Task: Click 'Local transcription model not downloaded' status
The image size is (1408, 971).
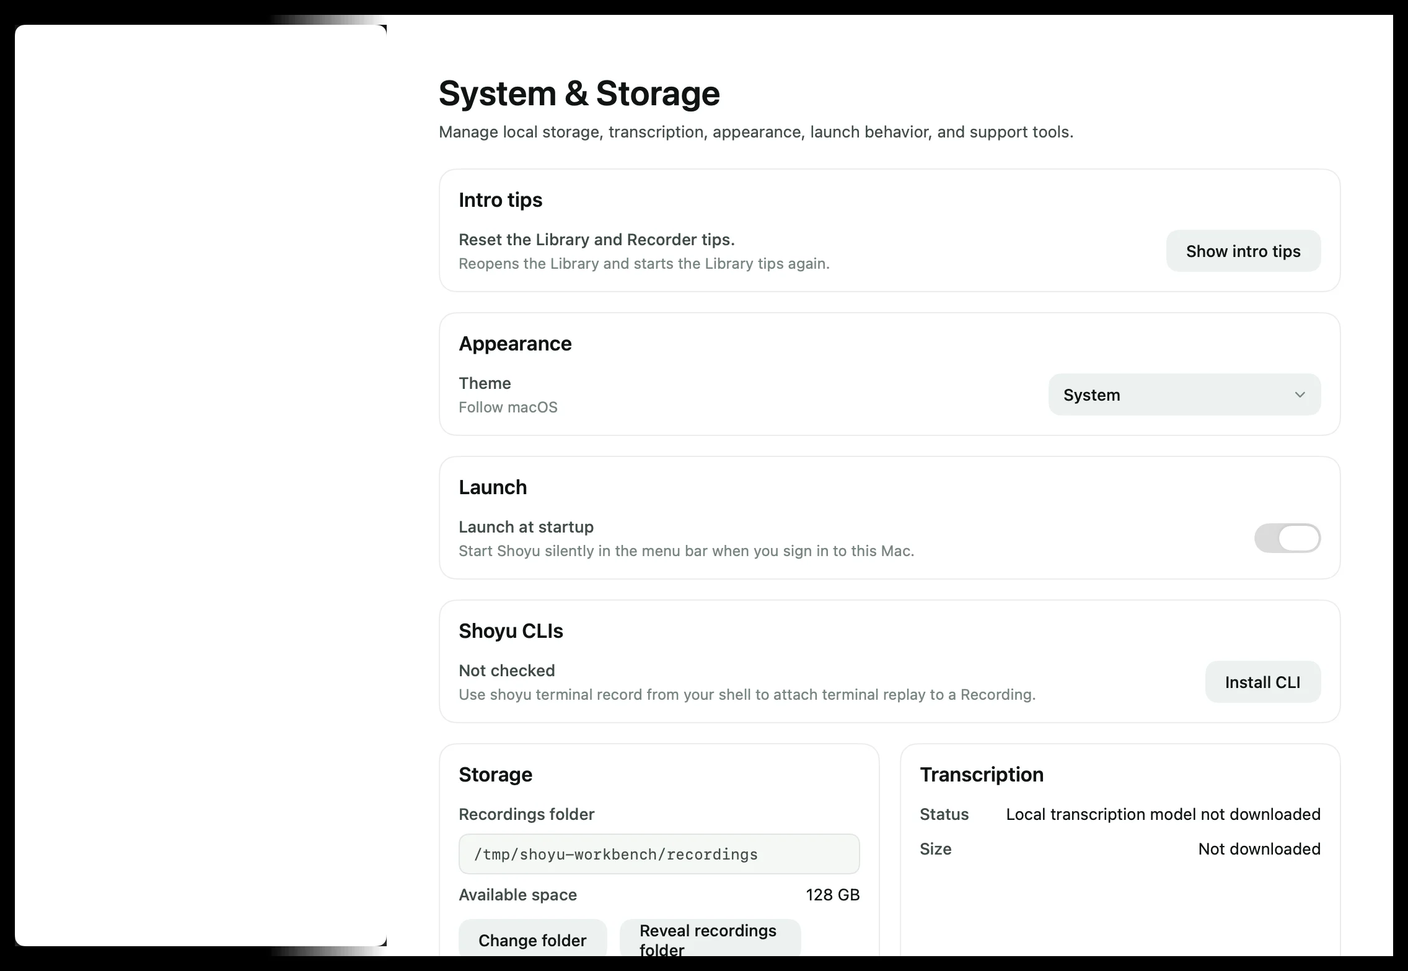Action: click(x=1163, y=814)
